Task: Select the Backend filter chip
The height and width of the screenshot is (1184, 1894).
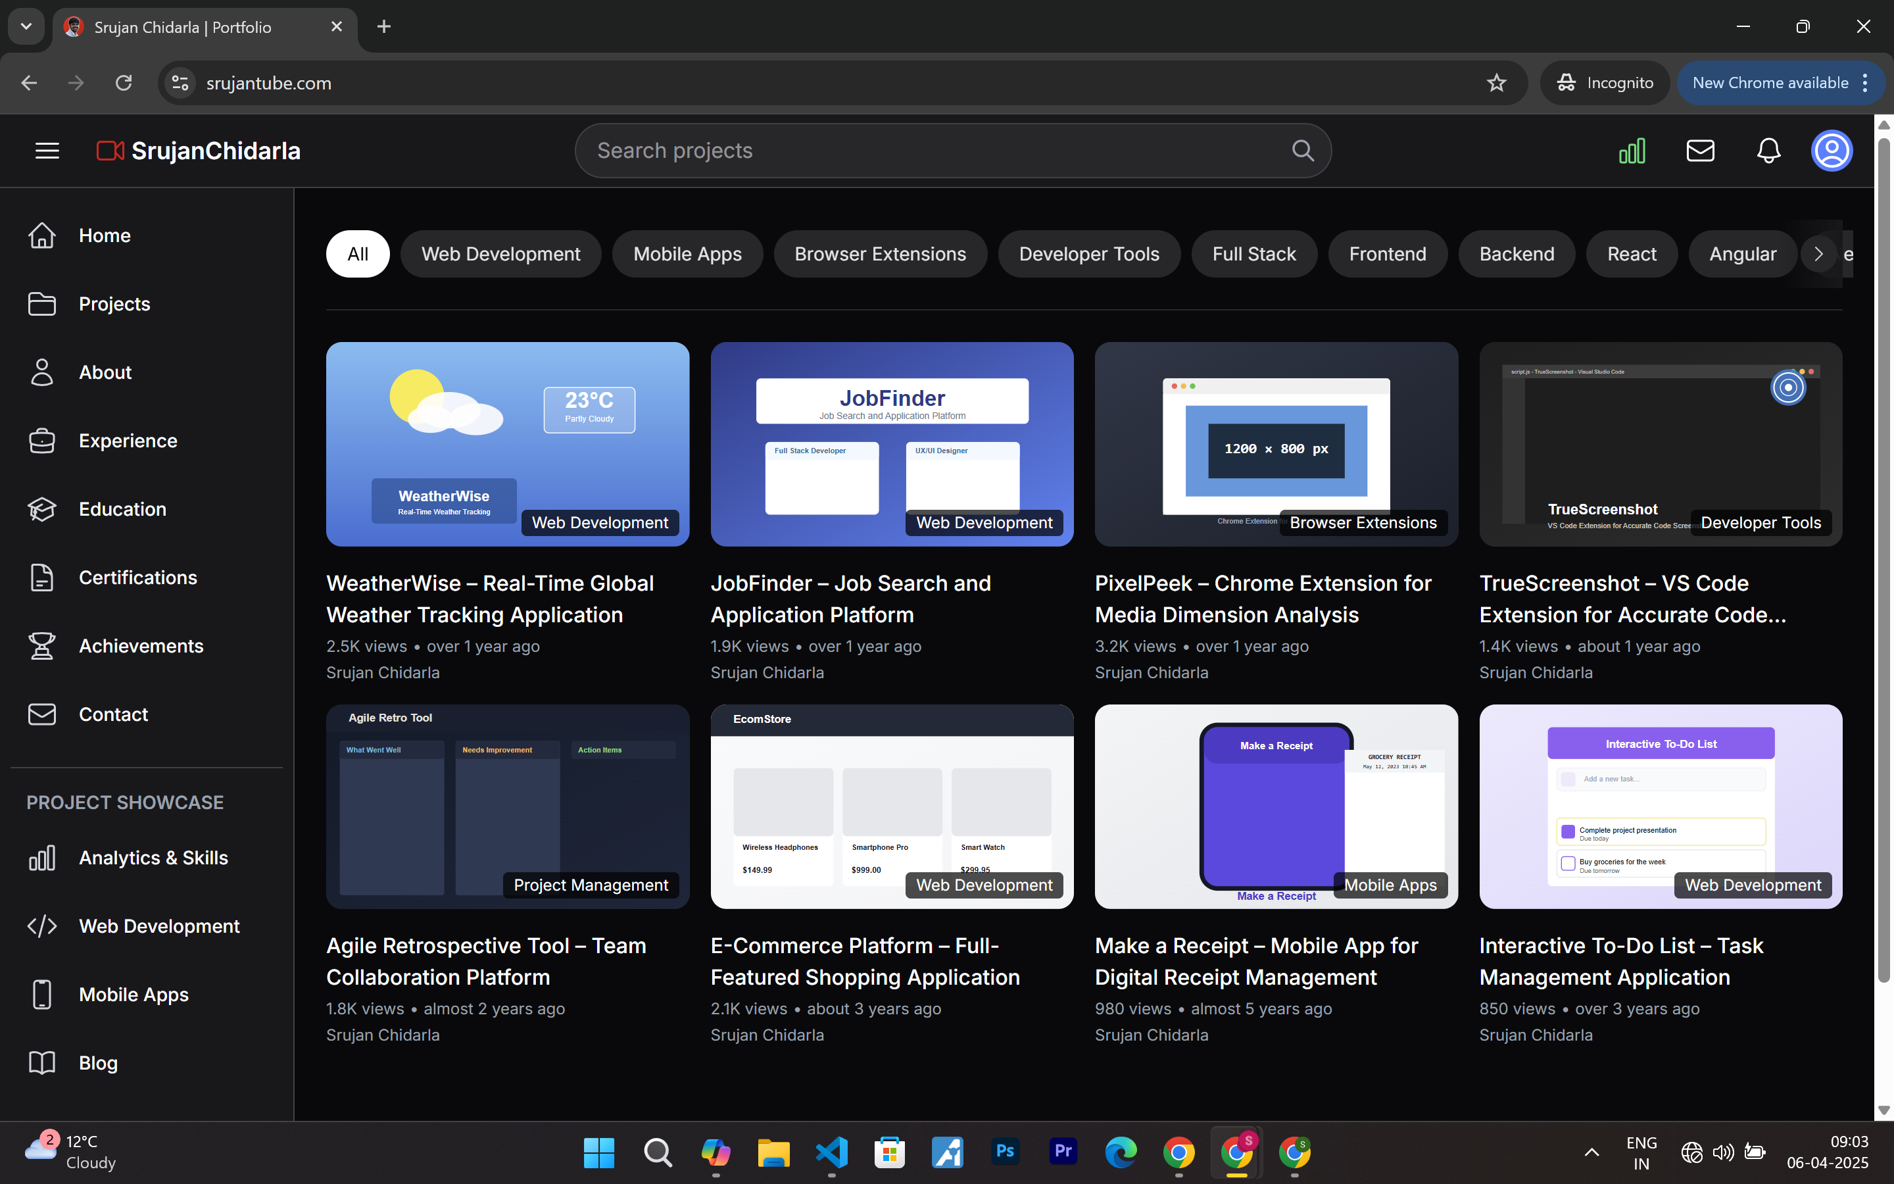Action: point(1517,254)
